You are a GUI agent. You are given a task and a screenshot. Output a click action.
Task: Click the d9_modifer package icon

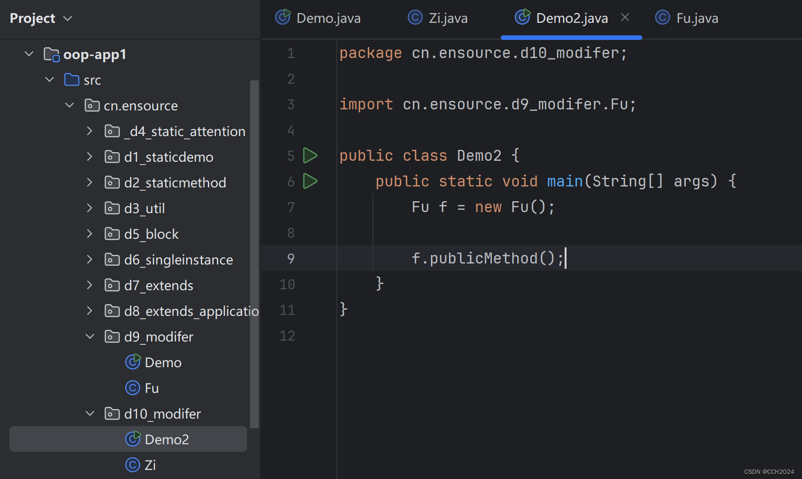(x=112, y=337)
